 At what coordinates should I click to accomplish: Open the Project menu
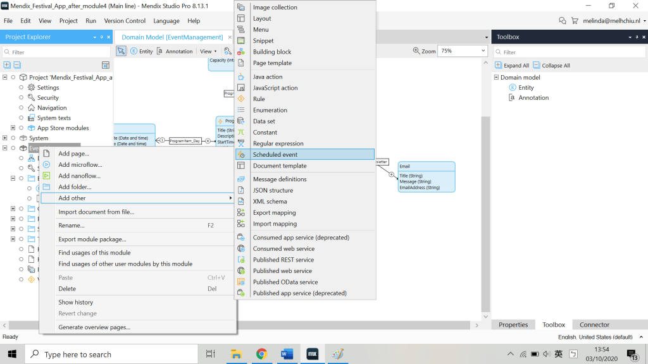[x=68, y=21]
